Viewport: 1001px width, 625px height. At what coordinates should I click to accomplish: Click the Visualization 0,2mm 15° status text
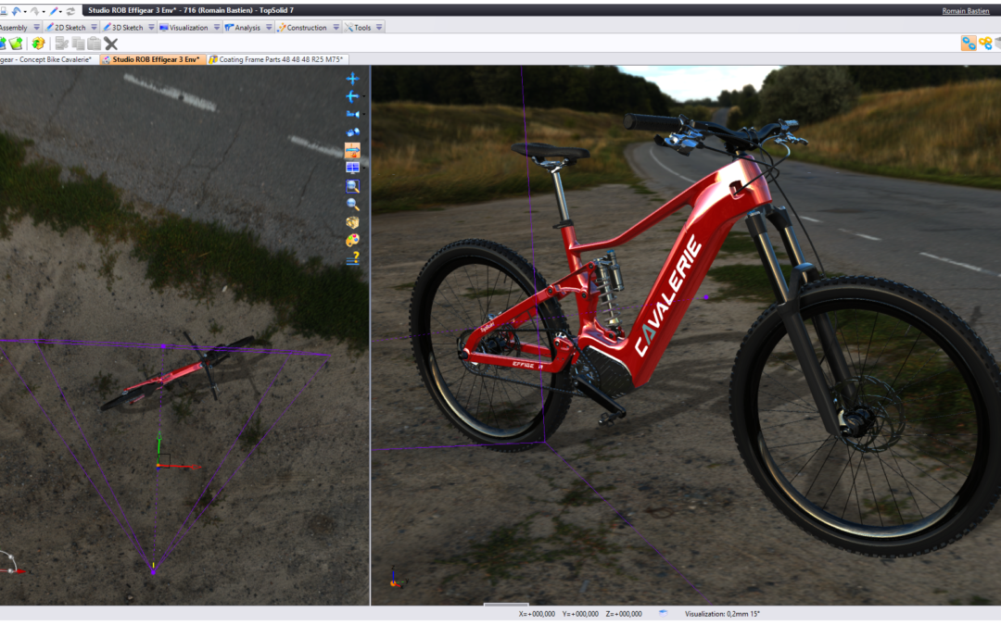click(x=722, y=614)
